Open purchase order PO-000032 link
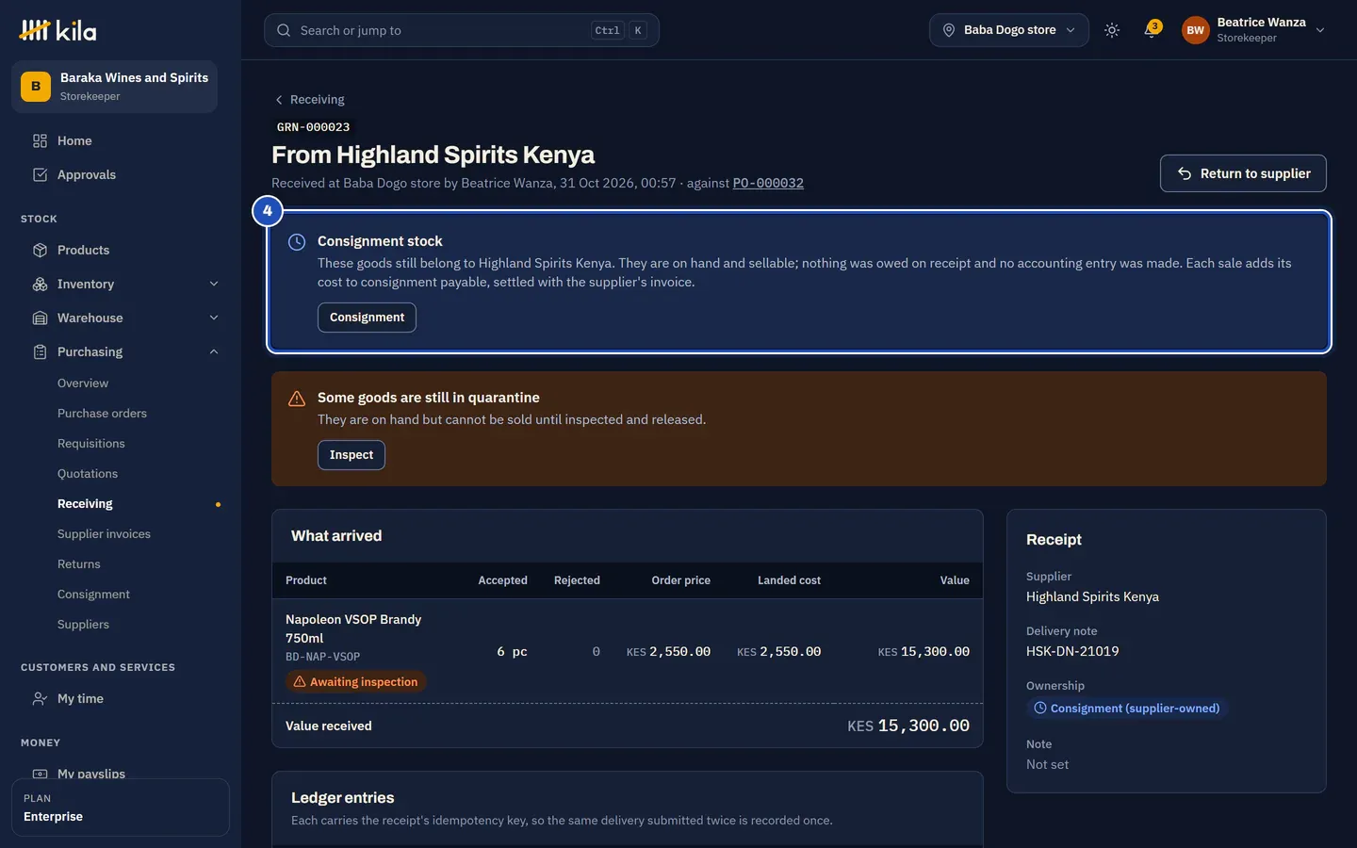1357x848 pixels. [x=768, y=183]
